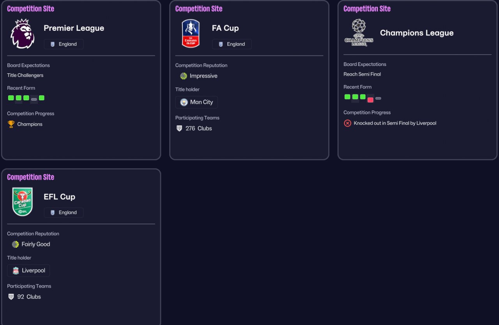499x325 pixels.
Task: Click Competition Site heading on Champions League card
Action: (x=367, y=9)
